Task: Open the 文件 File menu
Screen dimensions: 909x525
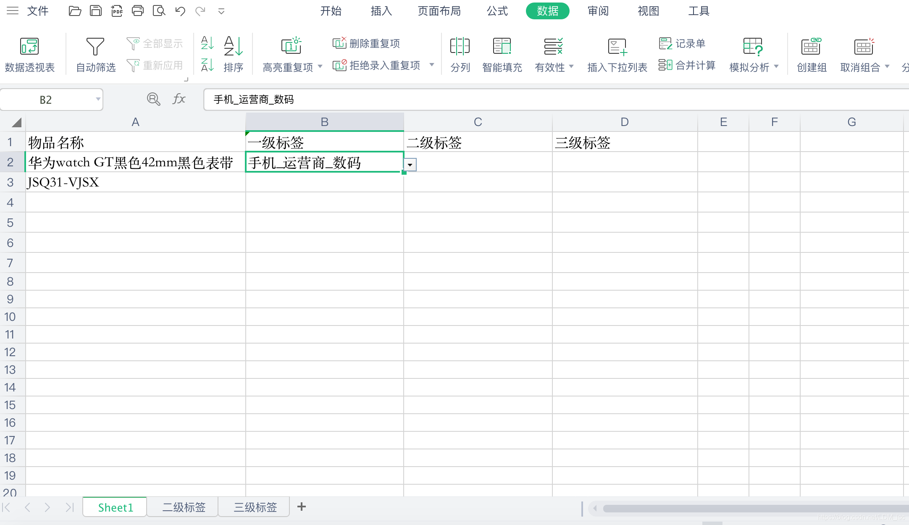Action: coord(38,11)
